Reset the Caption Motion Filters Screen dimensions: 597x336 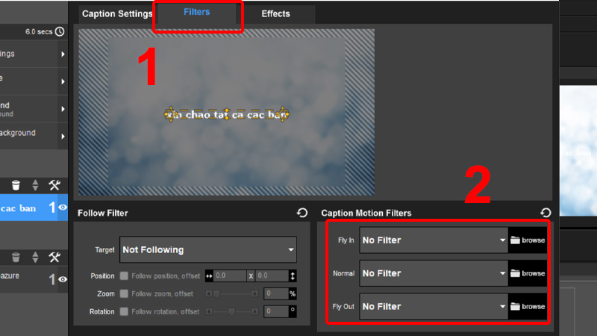point(546,213)
